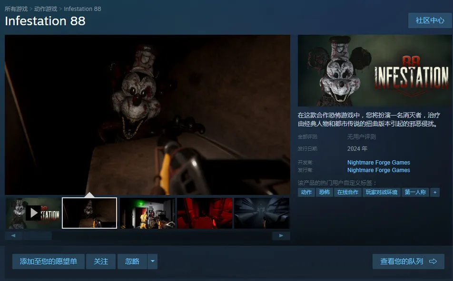453x281 pixels.
Task: Select the 恐怖 tag
Action: pyautogui.click(x=325, y=192)
